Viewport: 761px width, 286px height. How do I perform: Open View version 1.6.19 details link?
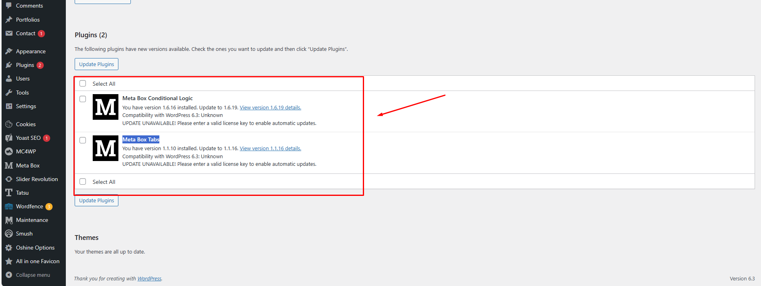[271, 107]
